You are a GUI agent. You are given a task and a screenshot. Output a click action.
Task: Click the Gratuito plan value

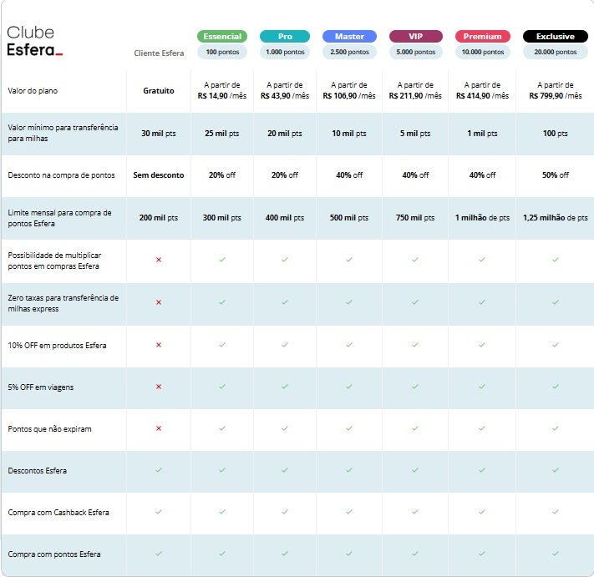tap(159, 90)
